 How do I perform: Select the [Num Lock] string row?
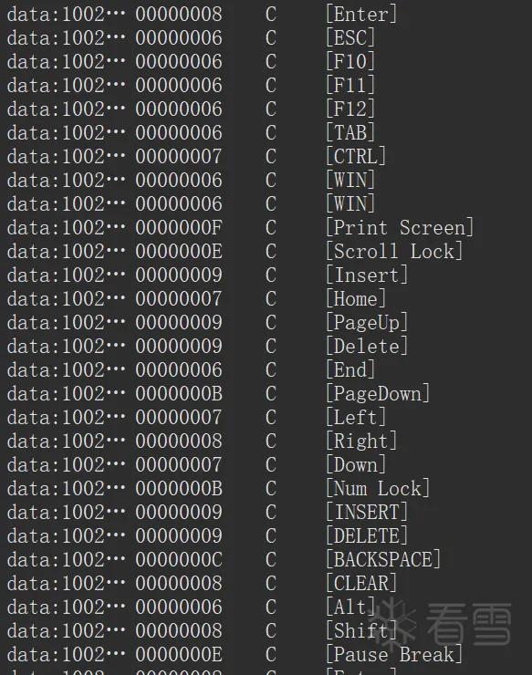click(x=266, y=488)
